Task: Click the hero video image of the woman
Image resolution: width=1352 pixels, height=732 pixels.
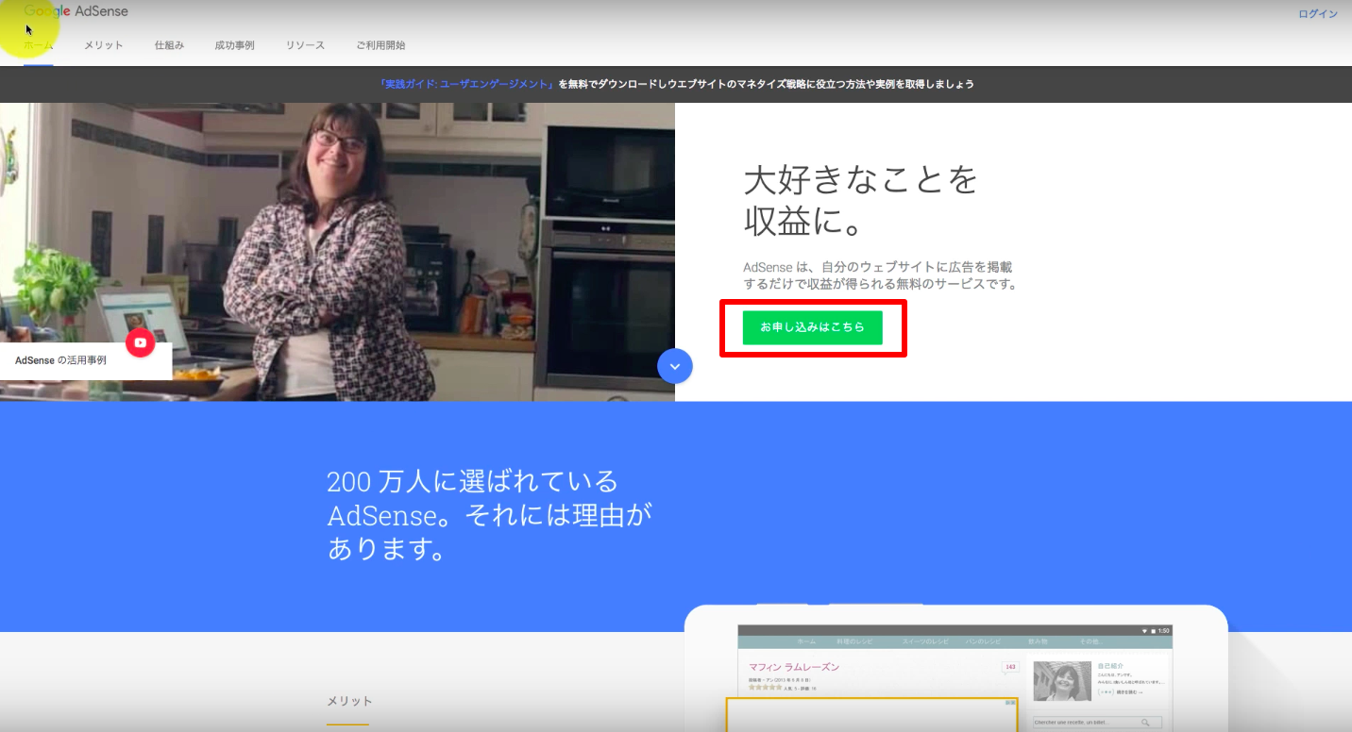Action: pos(337,252)
